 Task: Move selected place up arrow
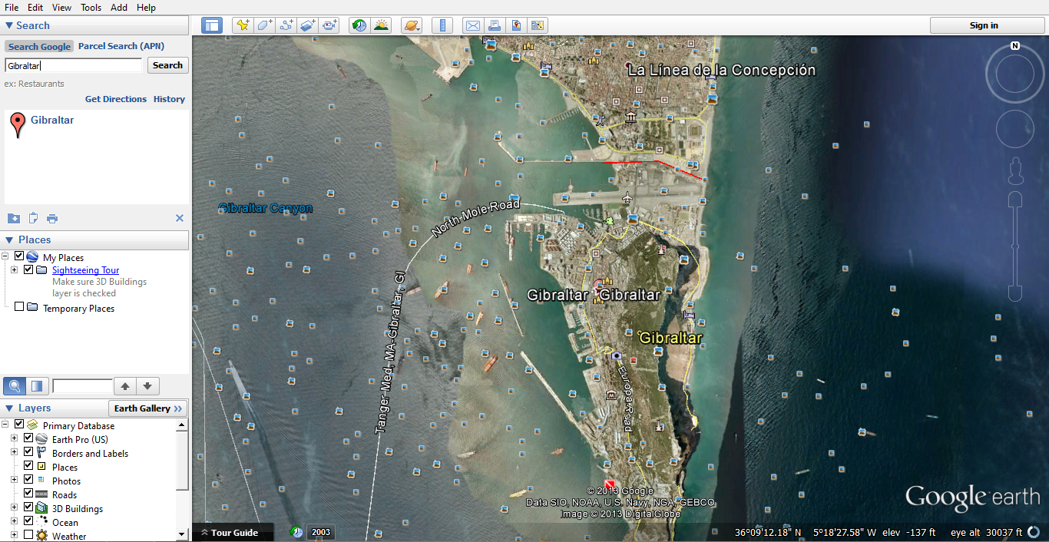click(x=125, y=386)
